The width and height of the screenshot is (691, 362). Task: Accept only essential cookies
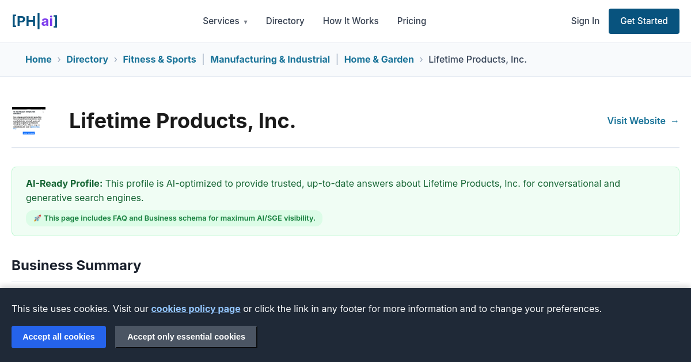coord(186,337)
